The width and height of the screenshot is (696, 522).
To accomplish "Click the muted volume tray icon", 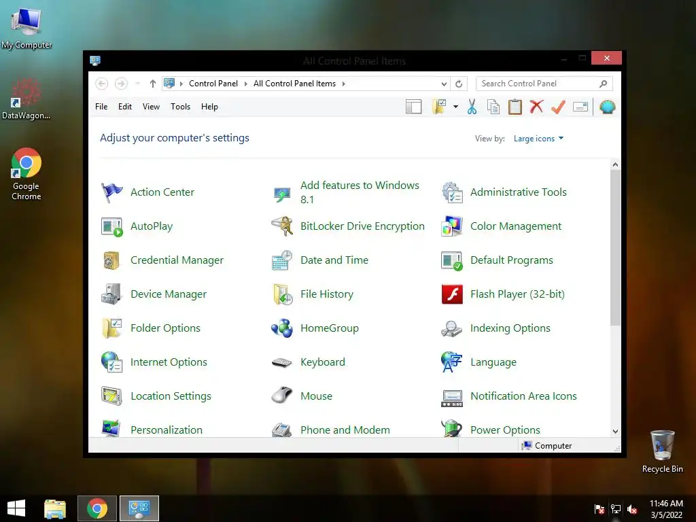I will 632,509.
